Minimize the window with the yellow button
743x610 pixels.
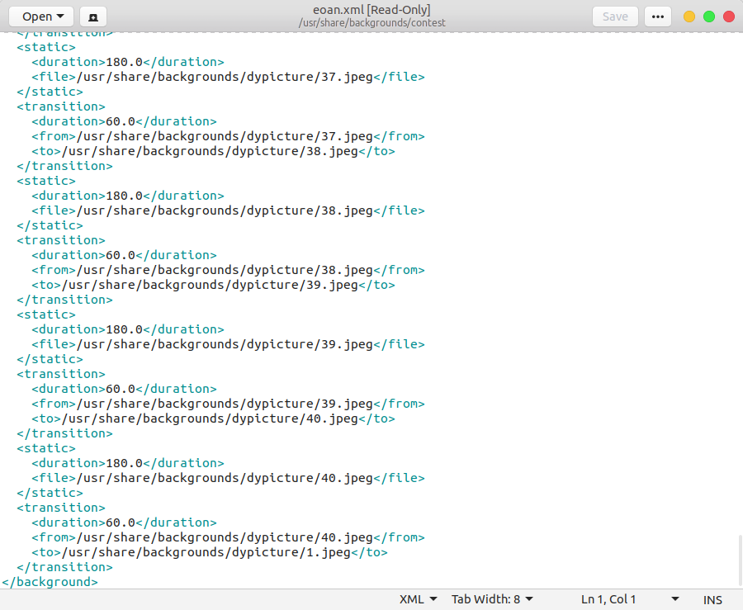(689, 17)
